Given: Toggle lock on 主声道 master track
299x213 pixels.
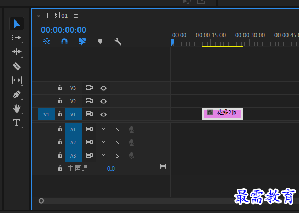Looking at the screenshot, I should pyautogui.click(x=60, y=168).
